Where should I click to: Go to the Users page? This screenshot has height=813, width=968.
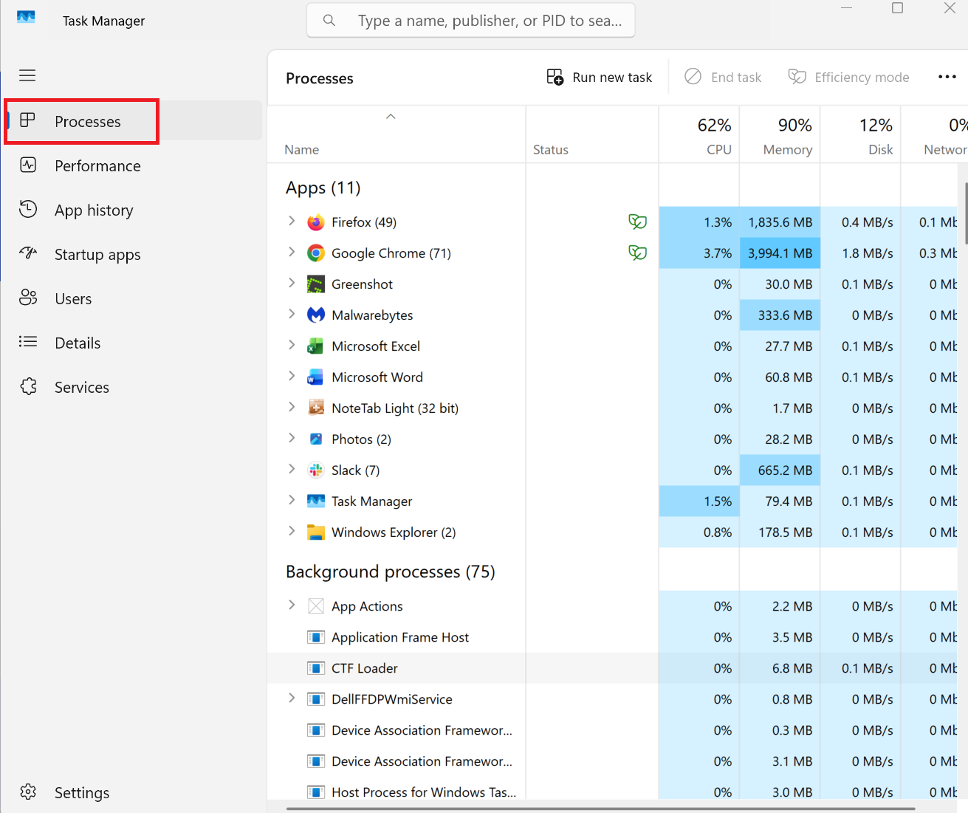click(x=134, y=299)
